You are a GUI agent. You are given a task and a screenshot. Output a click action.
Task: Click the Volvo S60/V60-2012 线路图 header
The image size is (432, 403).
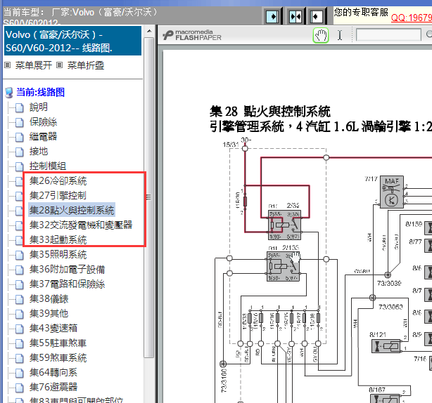(72, 41)
